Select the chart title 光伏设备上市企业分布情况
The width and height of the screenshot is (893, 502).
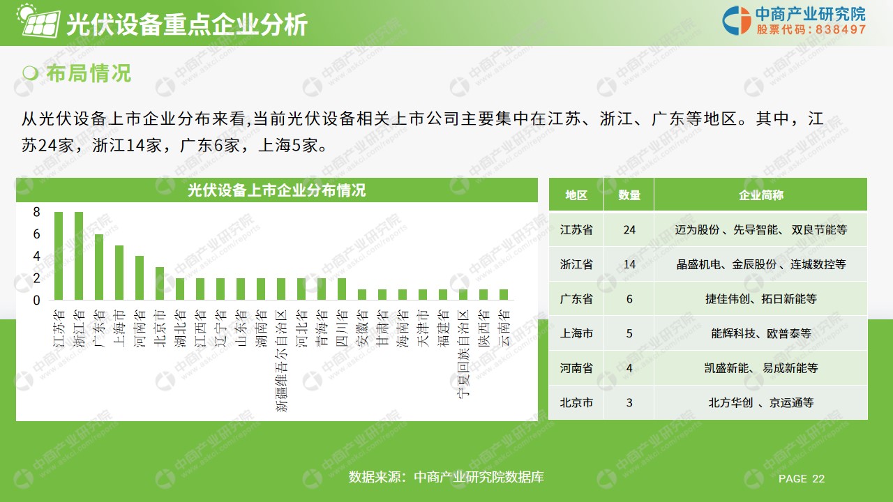tap(276, 190)
